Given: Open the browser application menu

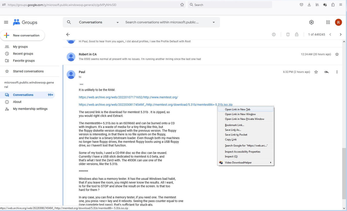Looking at the screenshot, I should tap(341, 5).
